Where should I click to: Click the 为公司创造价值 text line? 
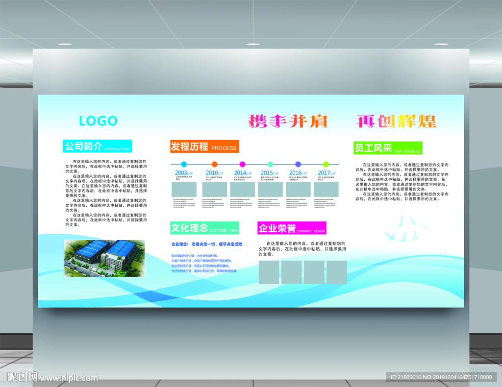[201, 266]
